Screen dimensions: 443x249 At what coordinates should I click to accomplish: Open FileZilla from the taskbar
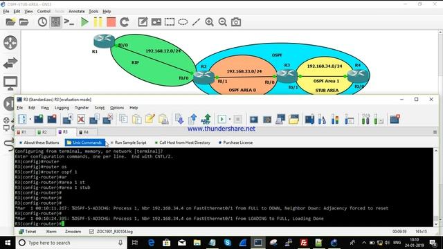304,243
